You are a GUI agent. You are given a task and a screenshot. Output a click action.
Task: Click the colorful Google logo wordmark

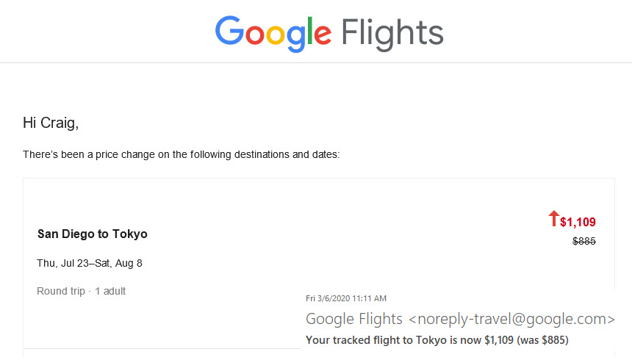click(273, 32)
